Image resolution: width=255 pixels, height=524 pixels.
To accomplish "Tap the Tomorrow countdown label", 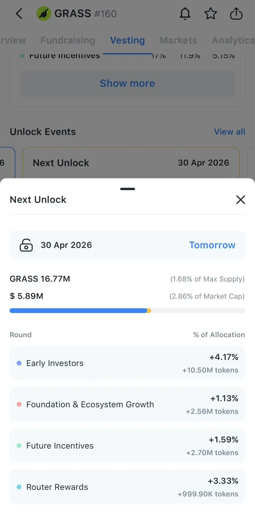I will (x=212, y=245).
